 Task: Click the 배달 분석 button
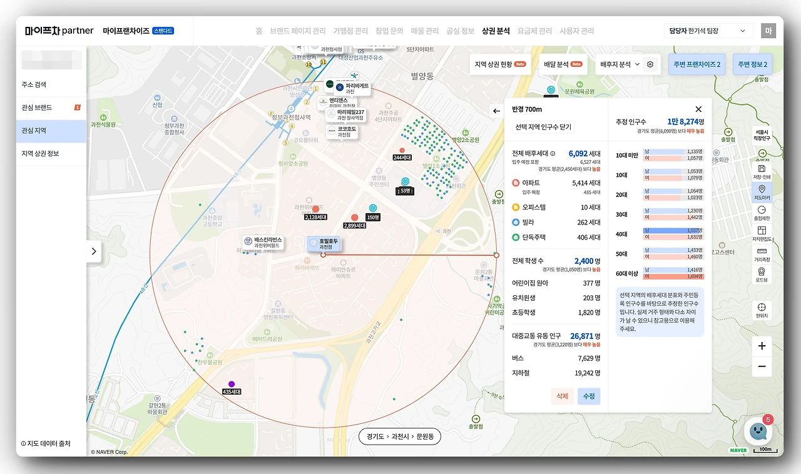coord(563,64)
